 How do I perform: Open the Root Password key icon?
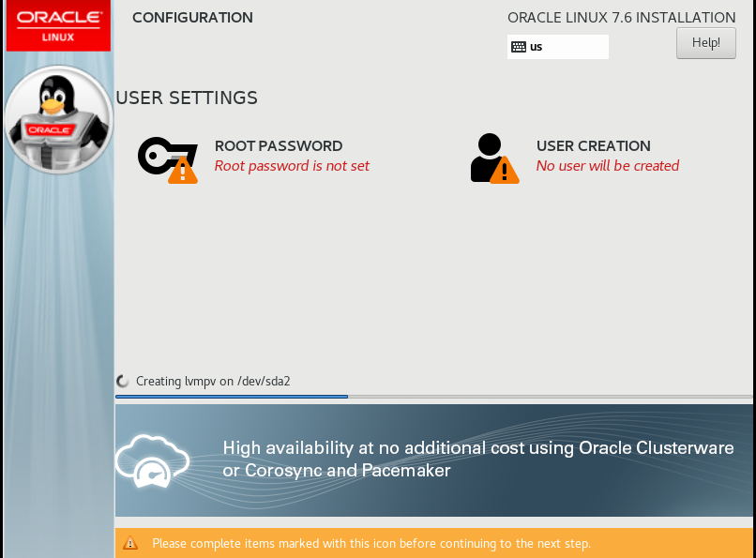coord(168,160)
